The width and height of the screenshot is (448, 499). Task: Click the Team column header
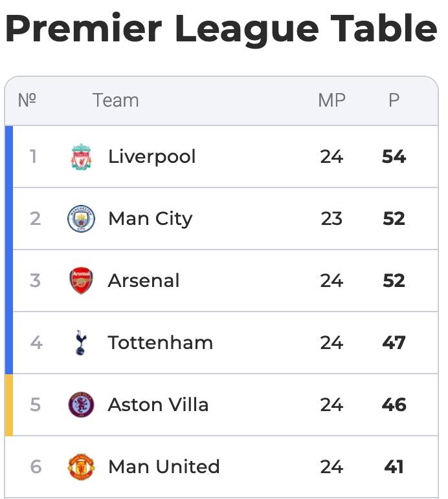(115, 100)
